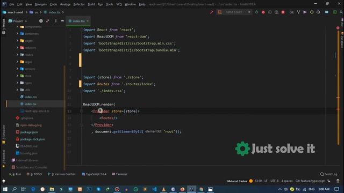The image size is (344, 193).
Task: Expand the utils folder
Action: pyautogui.click(x=17, y=90)
